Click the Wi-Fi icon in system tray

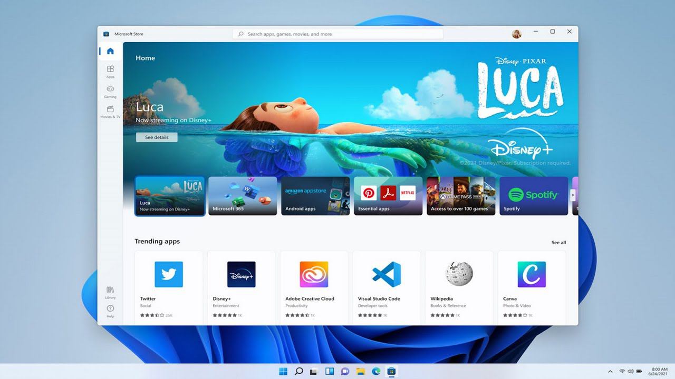click(x=622, y=371)
